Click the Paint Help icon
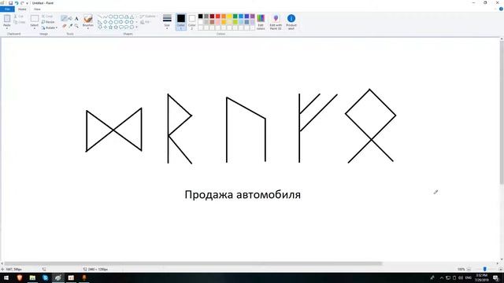The height and width of the screenshot is (283, 504). (501, 9)
